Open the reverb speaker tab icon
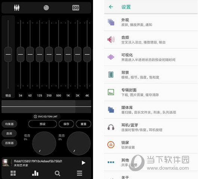 coord(76,8)
